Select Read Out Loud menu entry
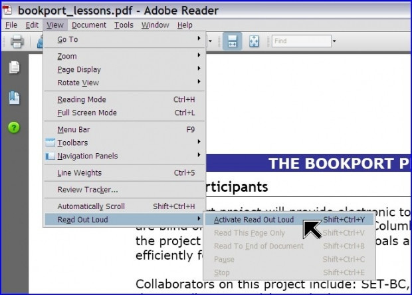412x295 pixels. coord(124,219)
